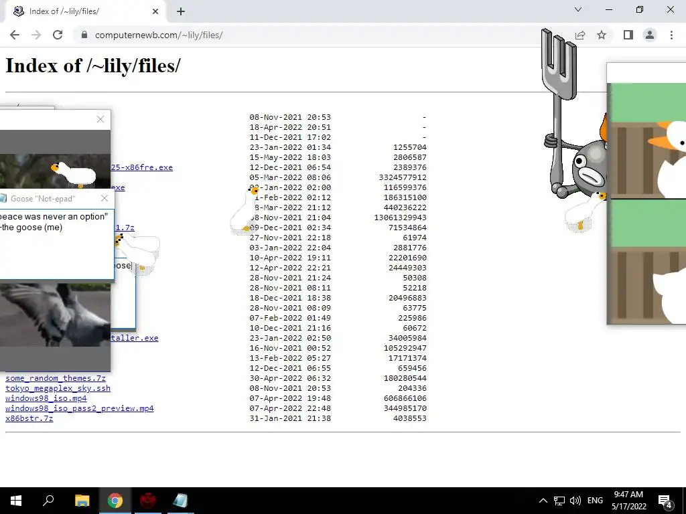Open taskbar search magnifier
Screen dimensions: 686x514
click(48, 501)
